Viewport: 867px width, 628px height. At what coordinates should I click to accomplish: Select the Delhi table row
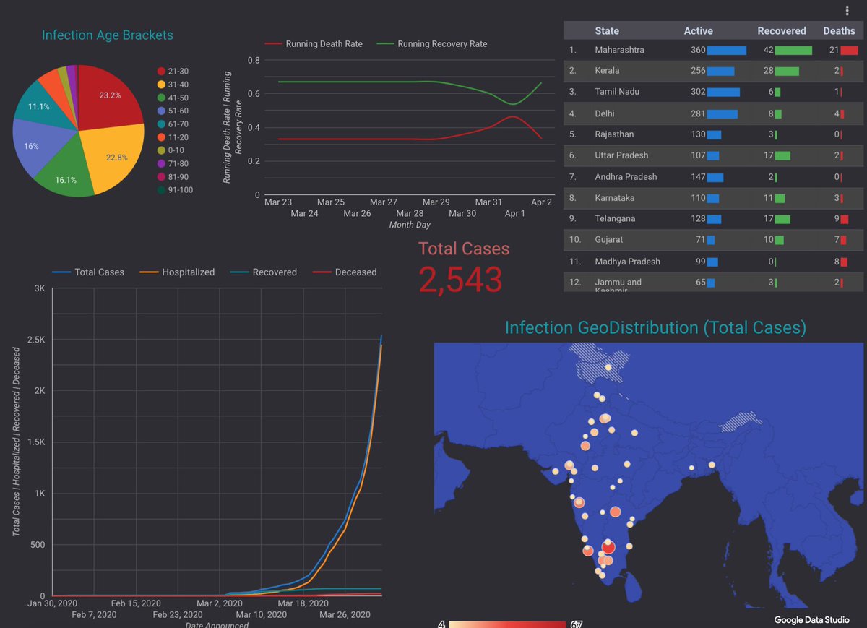tap(713, 113)
